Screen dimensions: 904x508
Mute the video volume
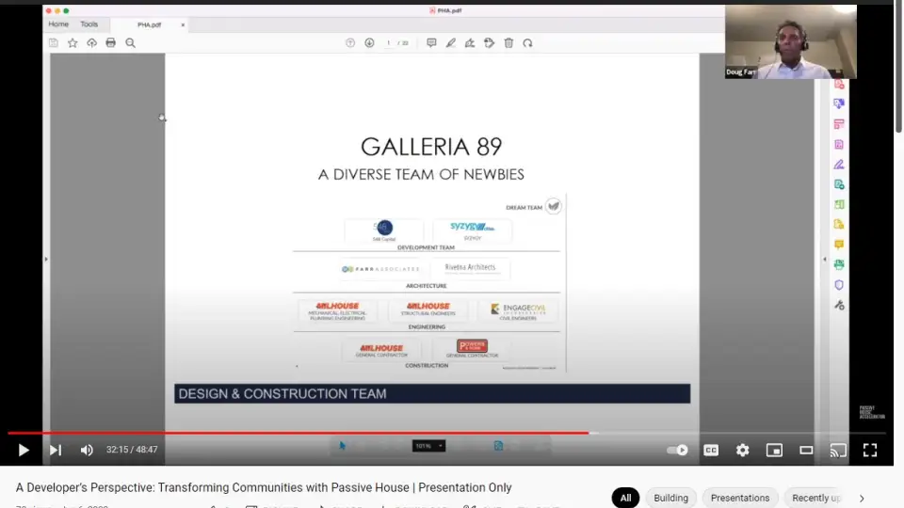click(87, 451)
